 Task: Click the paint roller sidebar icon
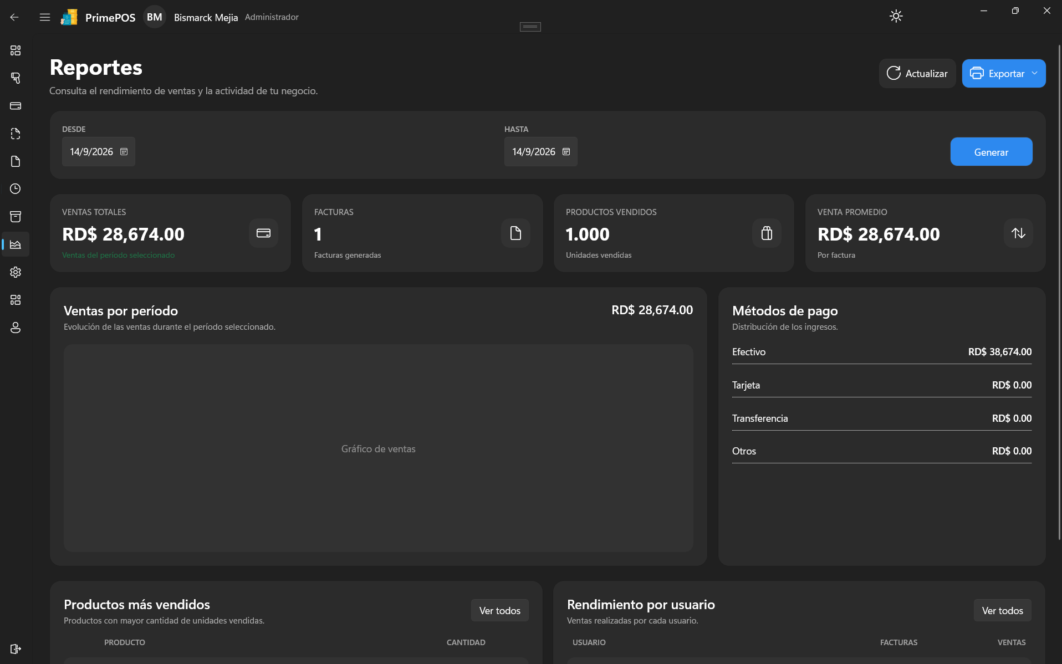tap(16, 78)
